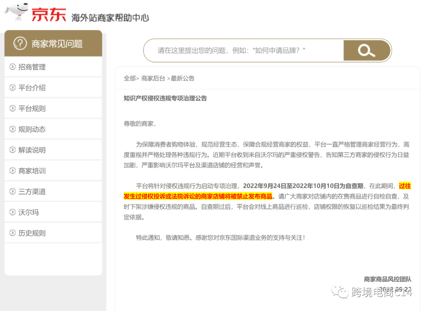Click the JD dog mascot logo

tap(16, 11)
